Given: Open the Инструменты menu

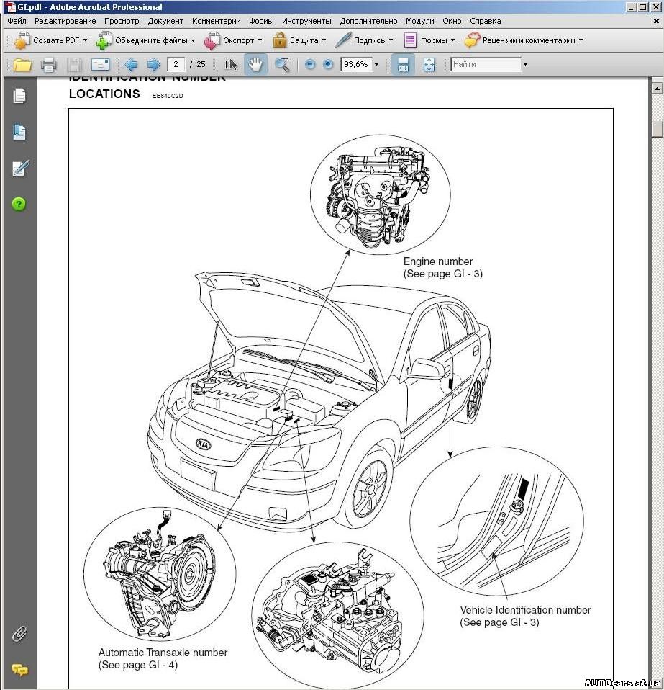Looking at the screenshot, I should (306, 21).
